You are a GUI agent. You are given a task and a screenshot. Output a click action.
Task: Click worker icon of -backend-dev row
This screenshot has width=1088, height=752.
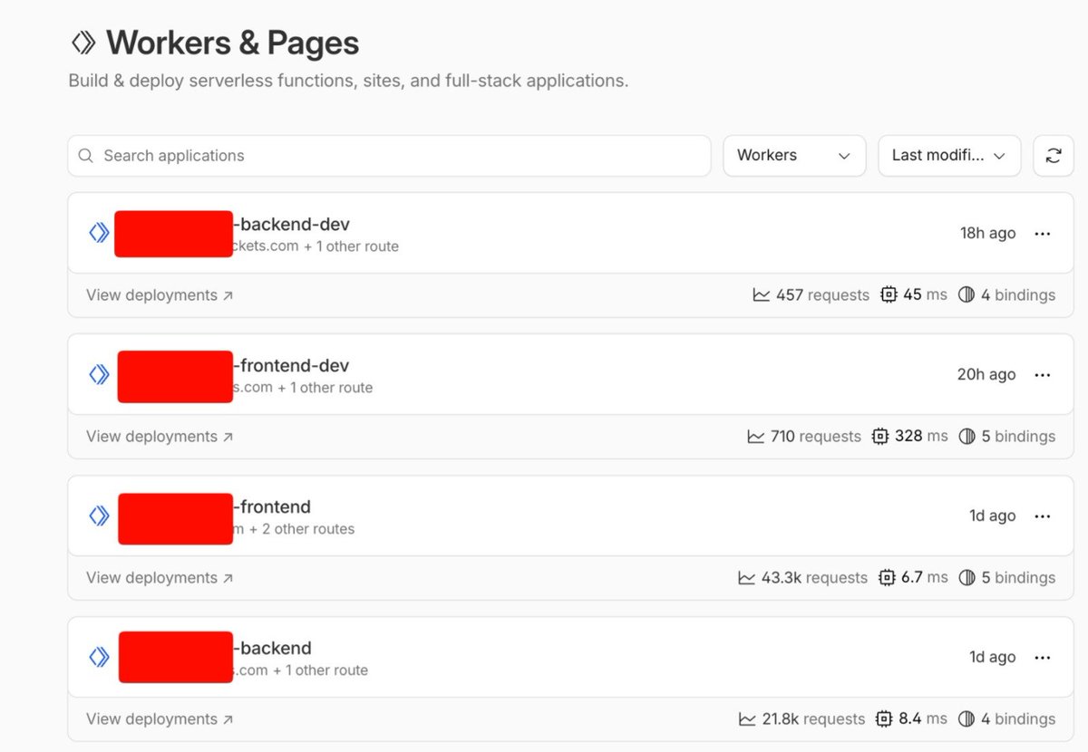point(99,233)
